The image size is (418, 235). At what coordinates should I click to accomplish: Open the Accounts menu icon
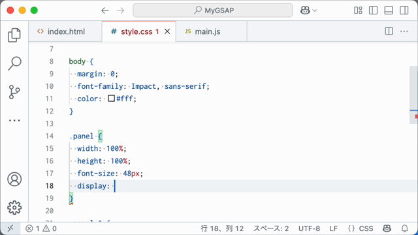click(14, 179)
